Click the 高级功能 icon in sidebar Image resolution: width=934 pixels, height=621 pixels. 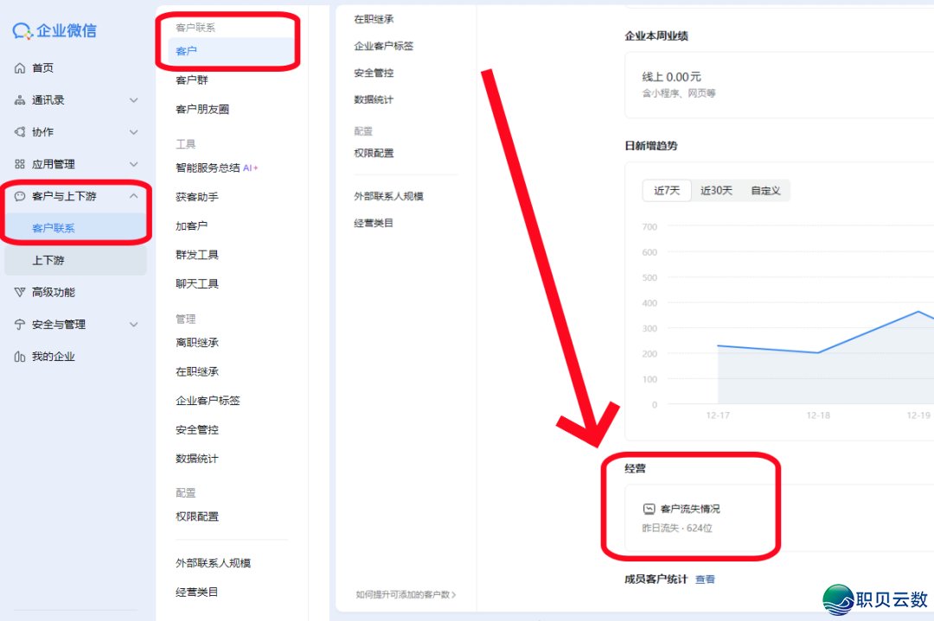(x=19, y=293)
